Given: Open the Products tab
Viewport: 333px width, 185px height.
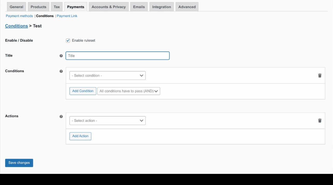Looking at the screenshot, I should click(38, 7).
